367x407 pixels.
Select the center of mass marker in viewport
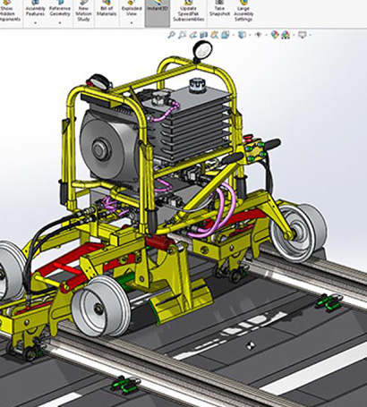point(251,346)
